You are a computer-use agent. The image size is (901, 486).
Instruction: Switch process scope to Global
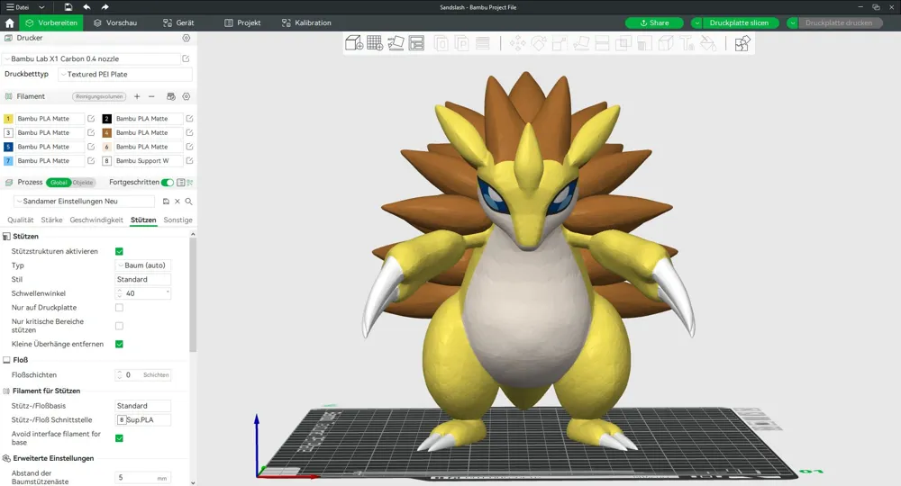click(x=59, y=183)
